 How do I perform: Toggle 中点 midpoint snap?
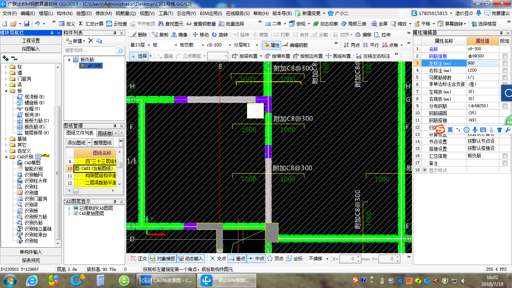pyautogui.click(x=256, y=259)
